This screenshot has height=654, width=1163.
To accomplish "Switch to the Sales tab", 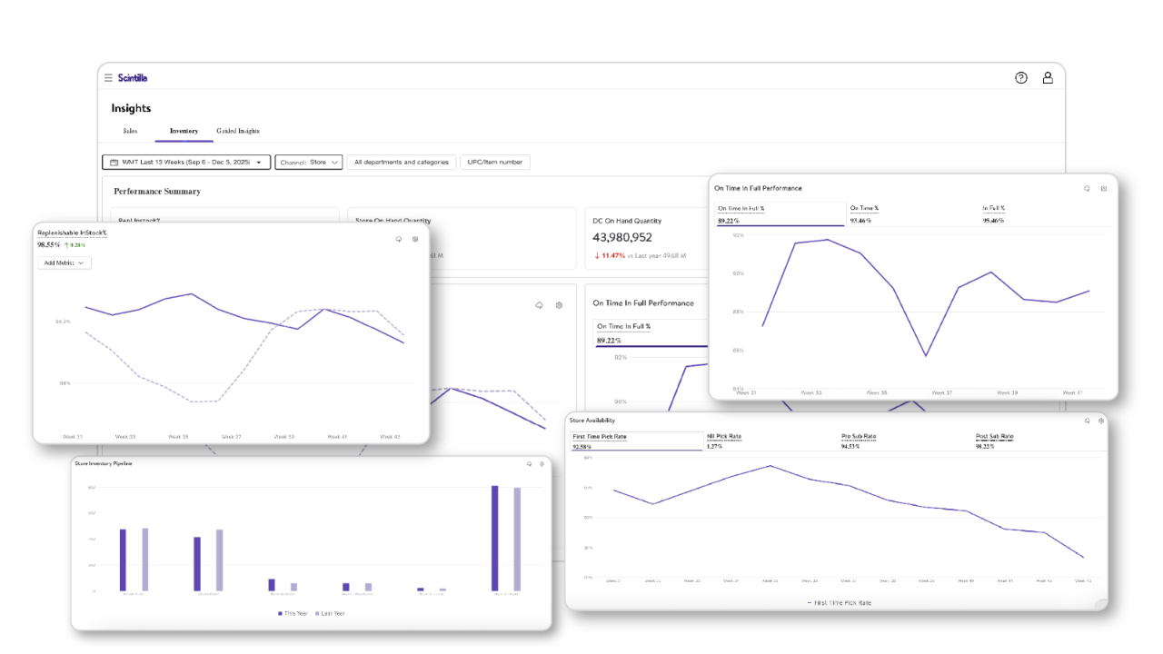I will [130, 132].
